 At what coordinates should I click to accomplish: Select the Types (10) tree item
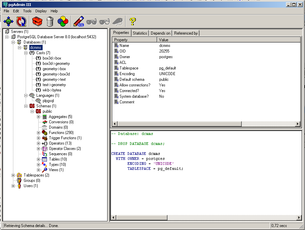pos(57,165)
